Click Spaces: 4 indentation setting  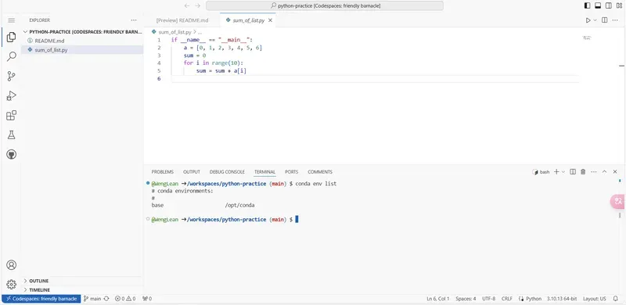pos(466,299)
